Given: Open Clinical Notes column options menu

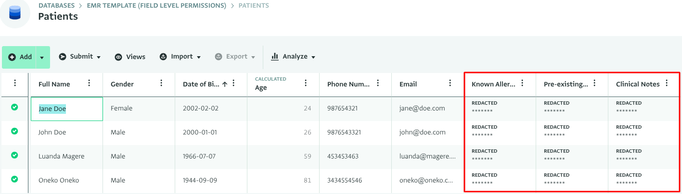Looking at the screenshot, I should [667, 84].
